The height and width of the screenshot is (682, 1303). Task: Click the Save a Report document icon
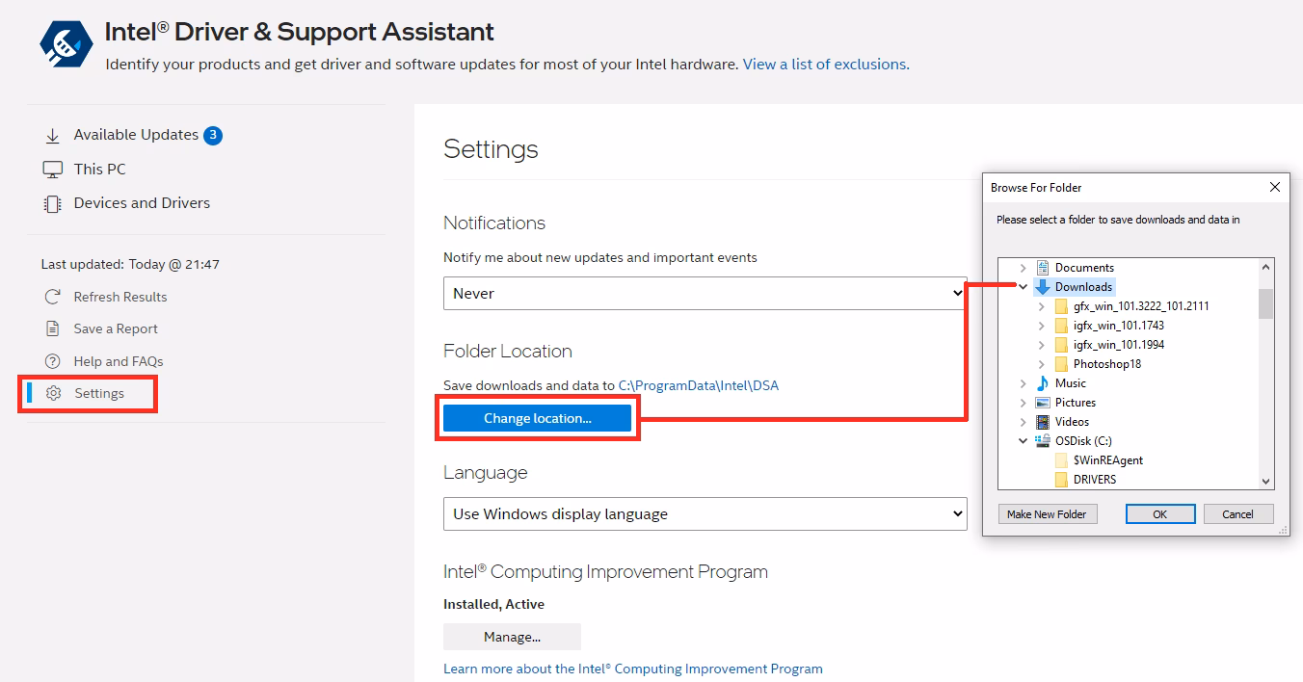tap(53, 328)
